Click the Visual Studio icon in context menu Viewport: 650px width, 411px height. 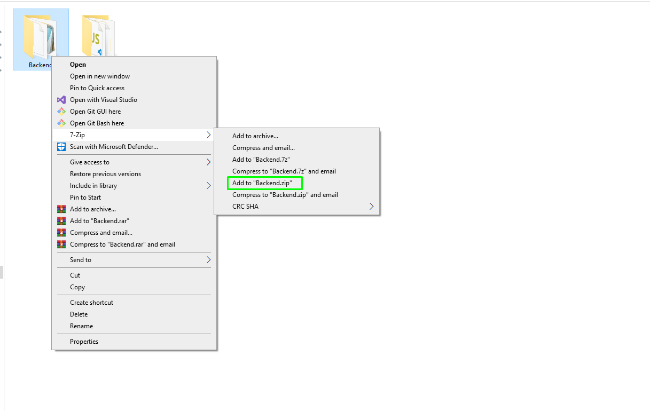[61, 100]
